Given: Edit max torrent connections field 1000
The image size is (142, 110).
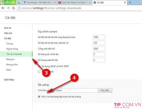Looking at the screenshot, I should (x=99, y=37).
